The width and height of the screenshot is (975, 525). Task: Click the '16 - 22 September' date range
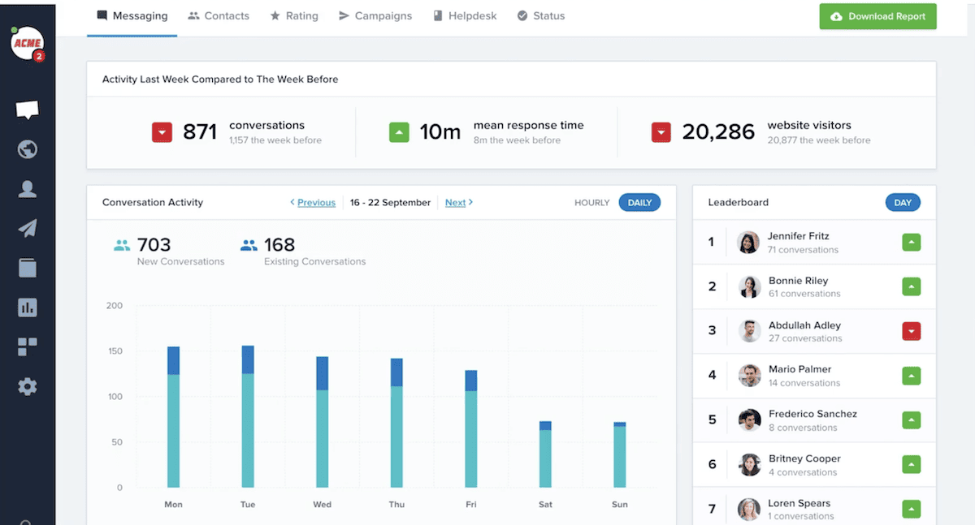click(390, 203)
